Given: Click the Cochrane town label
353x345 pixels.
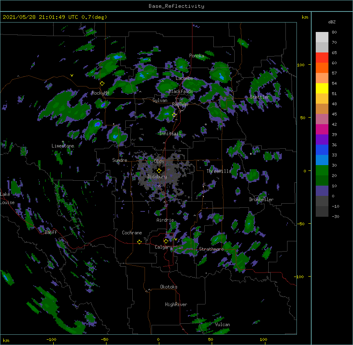Looking at the screenshot, I should [x=132, y=233].
